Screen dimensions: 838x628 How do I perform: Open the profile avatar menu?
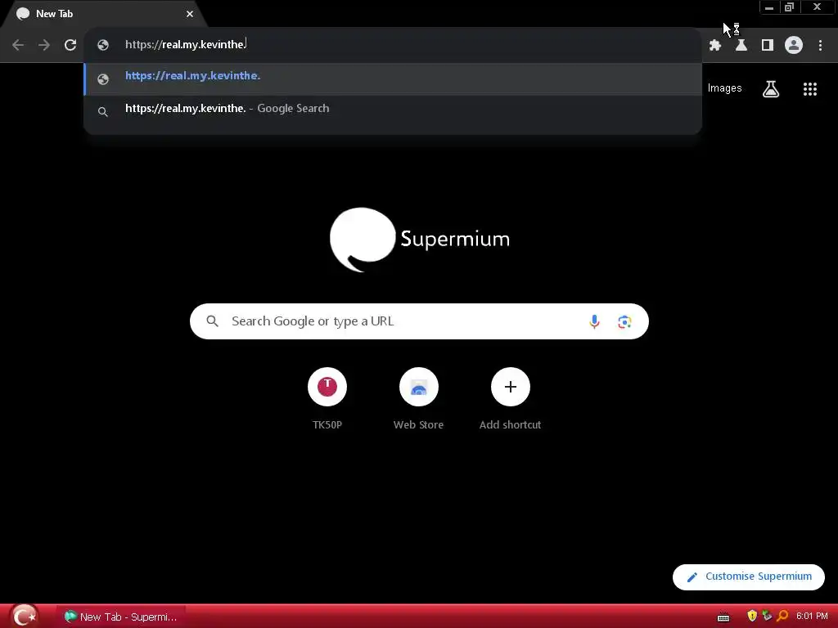coord(794,45)
